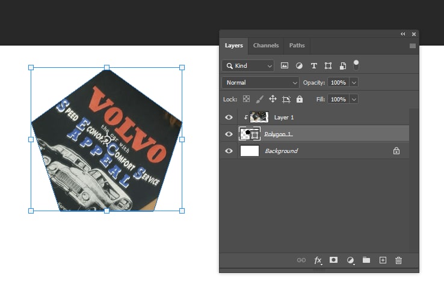Viewport: 444px width, 303px height.
Task: Select the Polygon 1 layer name
Action: pos(278,134)
